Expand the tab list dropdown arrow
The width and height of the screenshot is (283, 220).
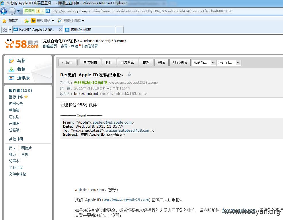coord(10,30)
